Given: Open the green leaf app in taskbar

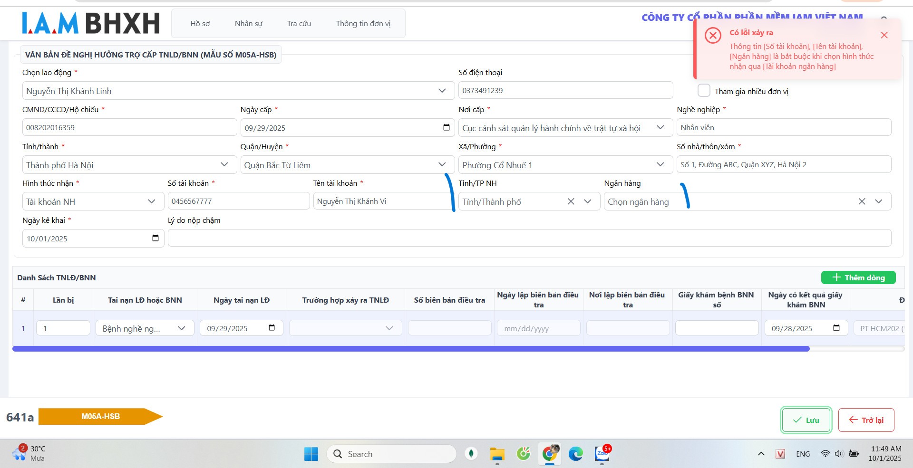Looking at the screenshot, I should [471, 454].
